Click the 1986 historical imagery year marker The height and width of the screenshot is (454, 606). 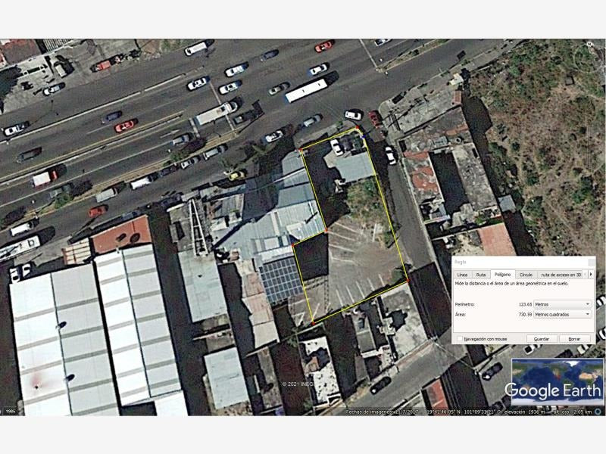pos(11,411)
